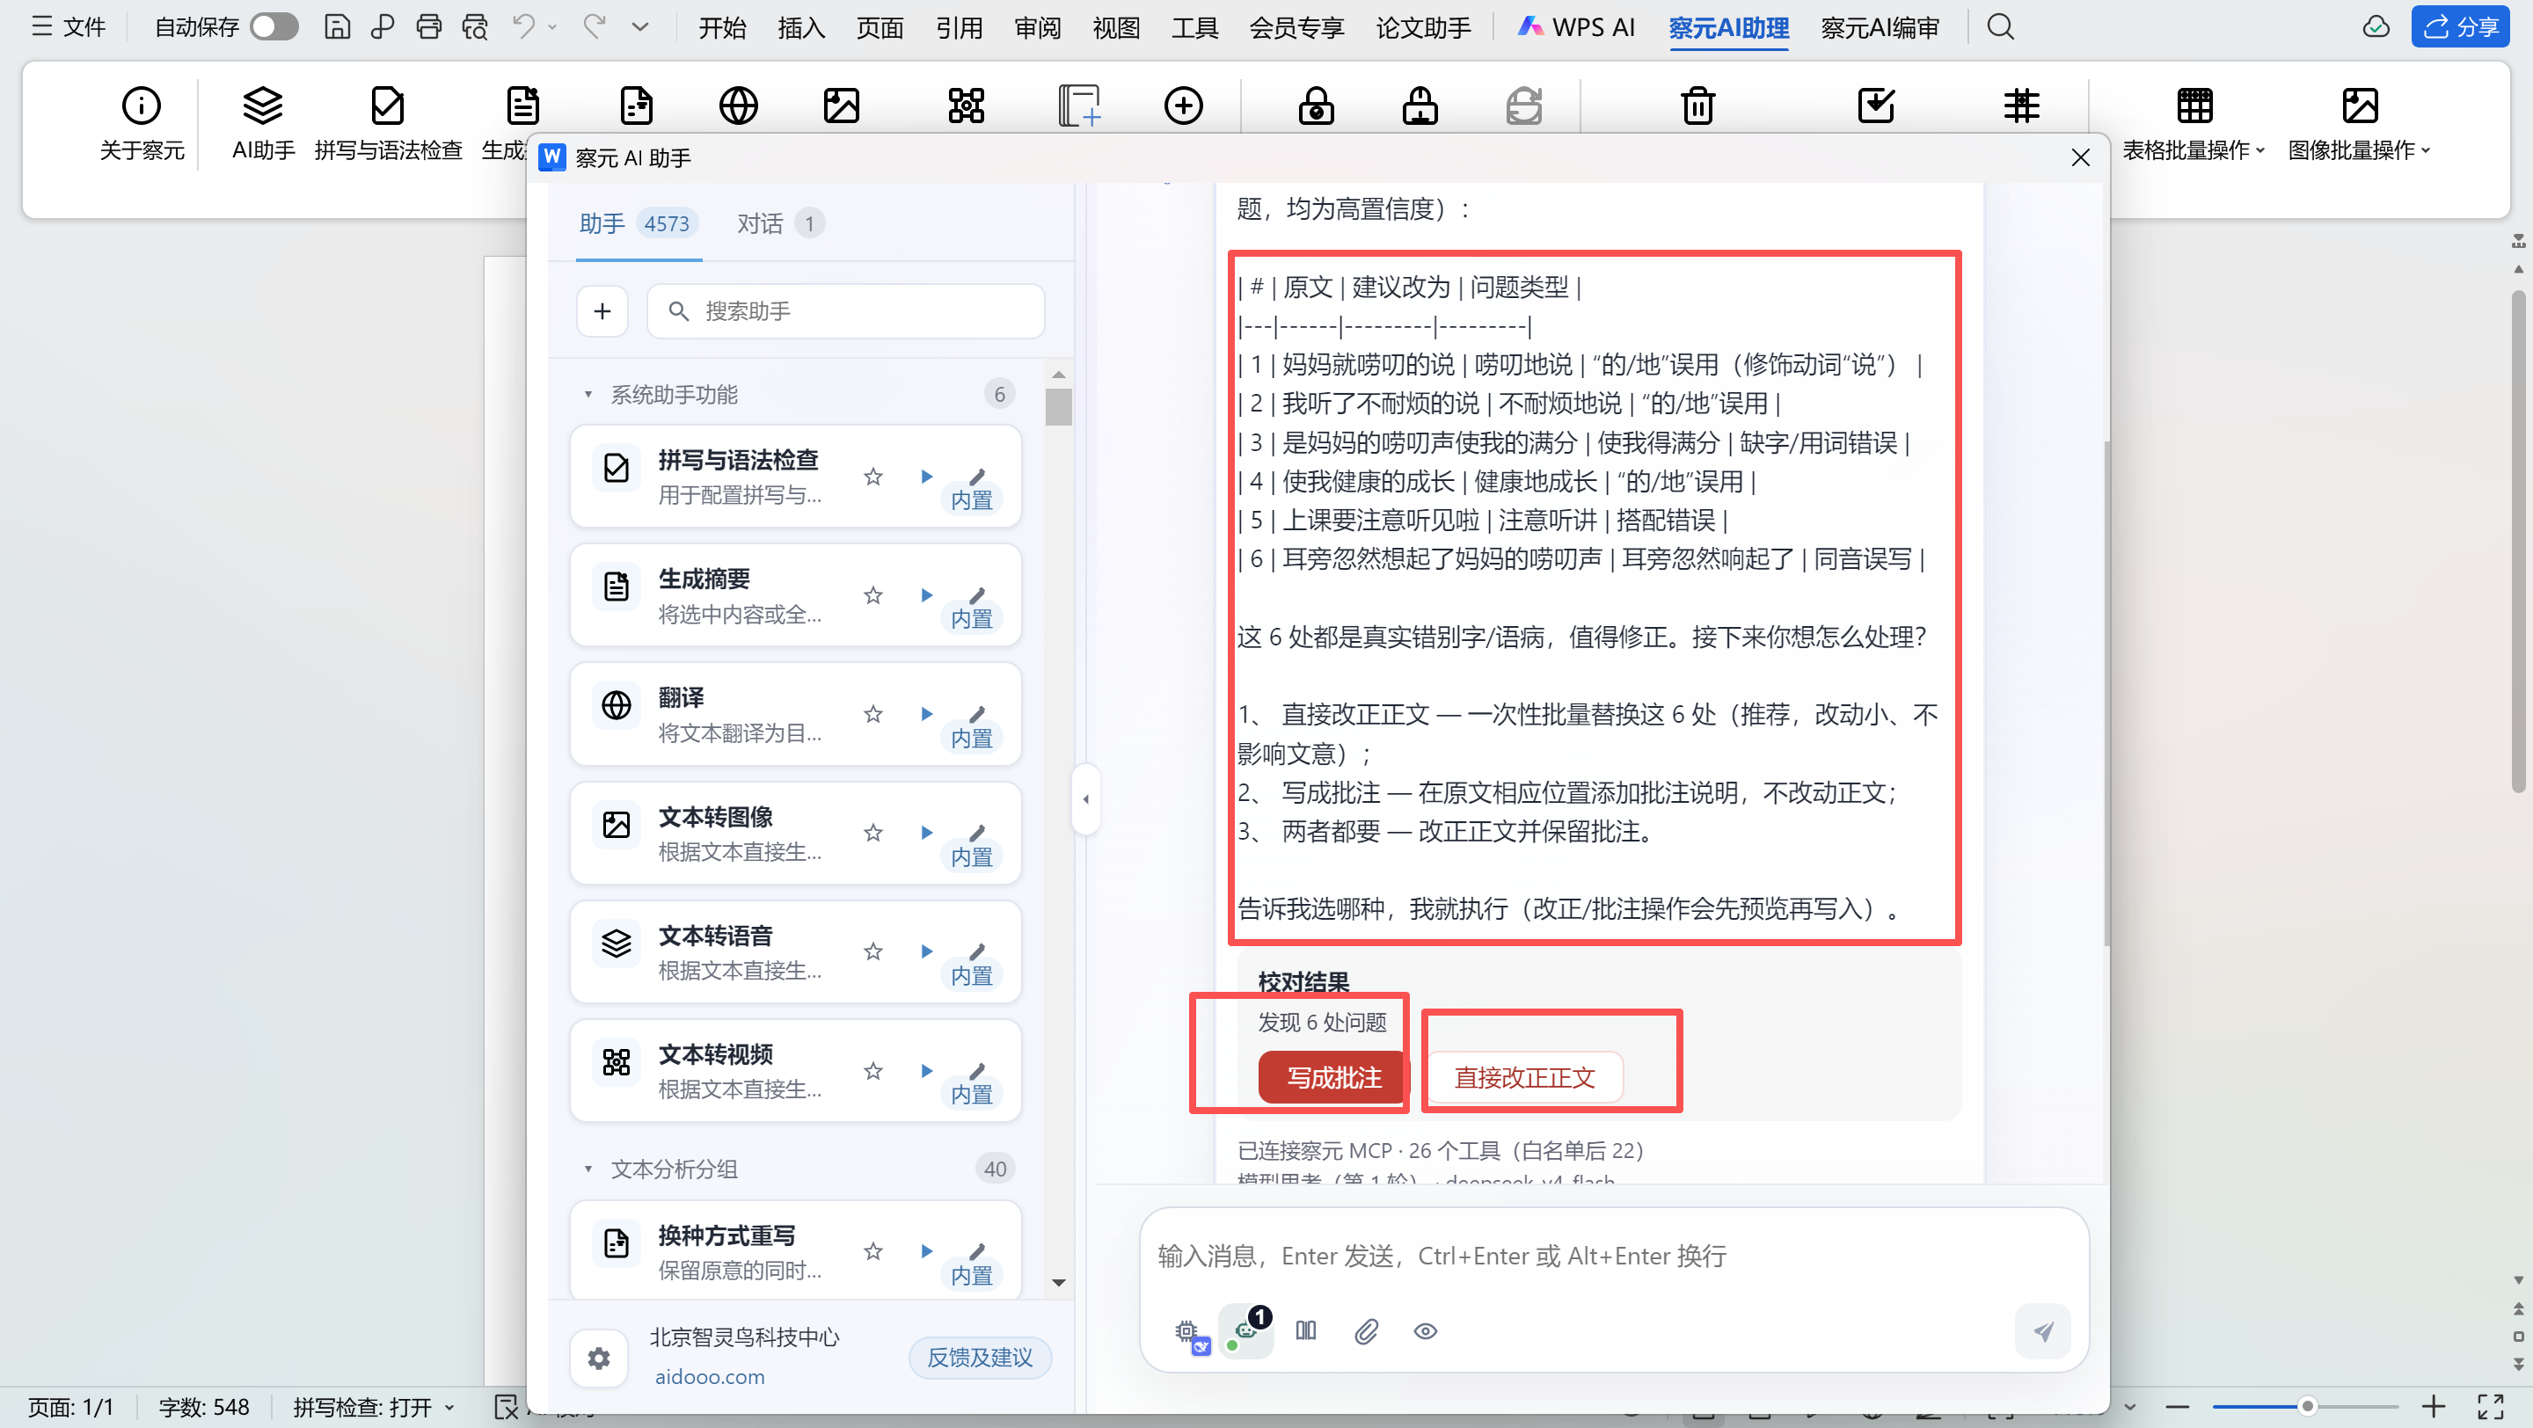
Task: Star the 文本转视频 assistant card
Action: click(x=873, y=1071)
